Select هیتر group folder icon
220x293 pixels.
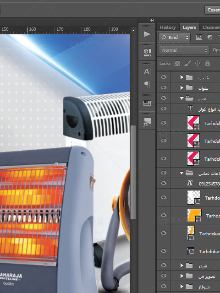click(189, 265)
